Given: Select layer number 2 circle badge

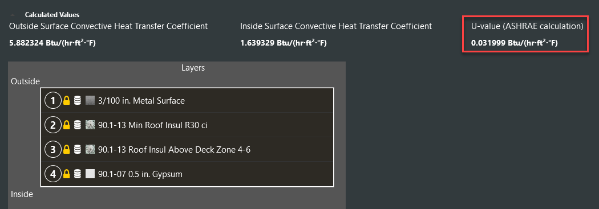Looking at the screenshot, I should point(53,125).
